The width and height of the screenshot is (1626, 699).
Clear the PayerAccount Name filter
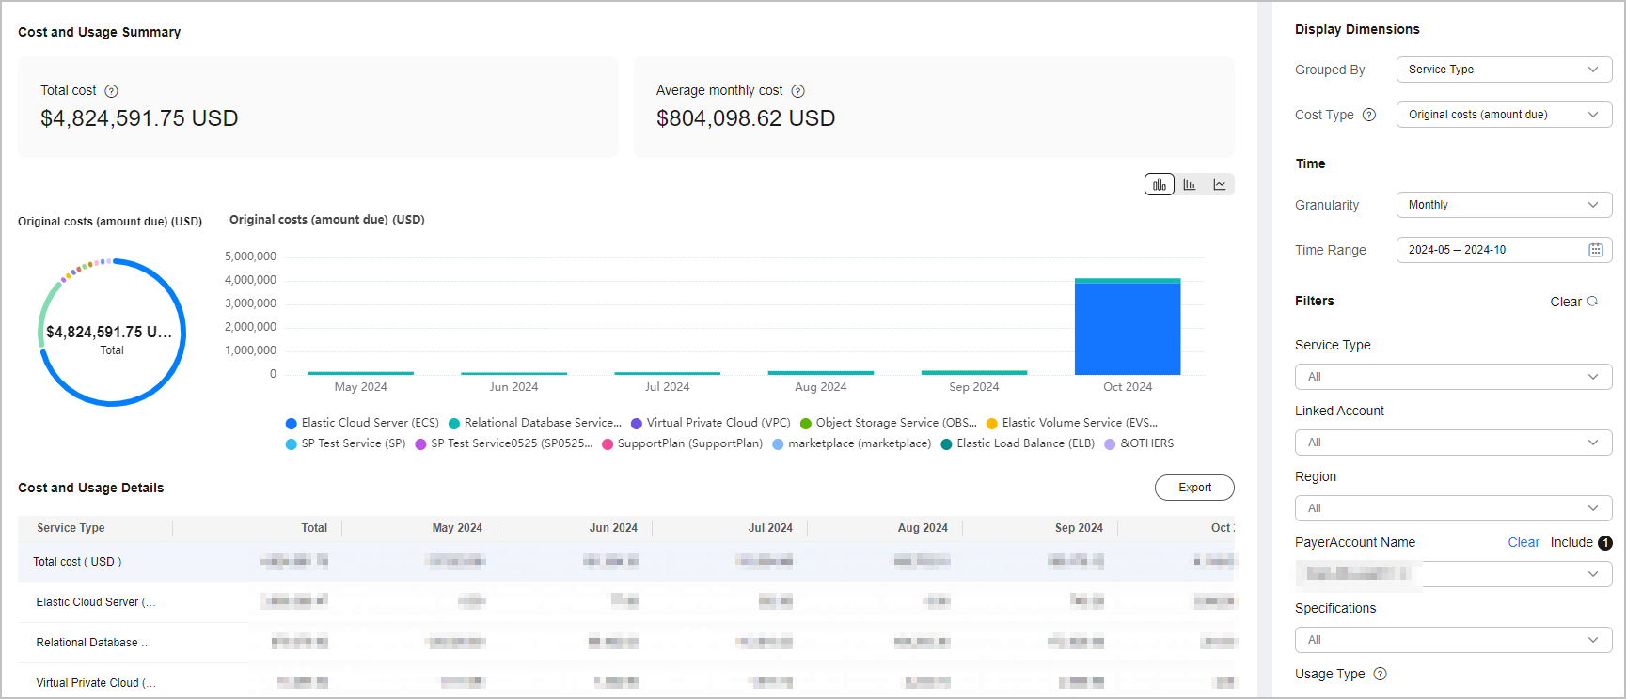pos(1523,542)
